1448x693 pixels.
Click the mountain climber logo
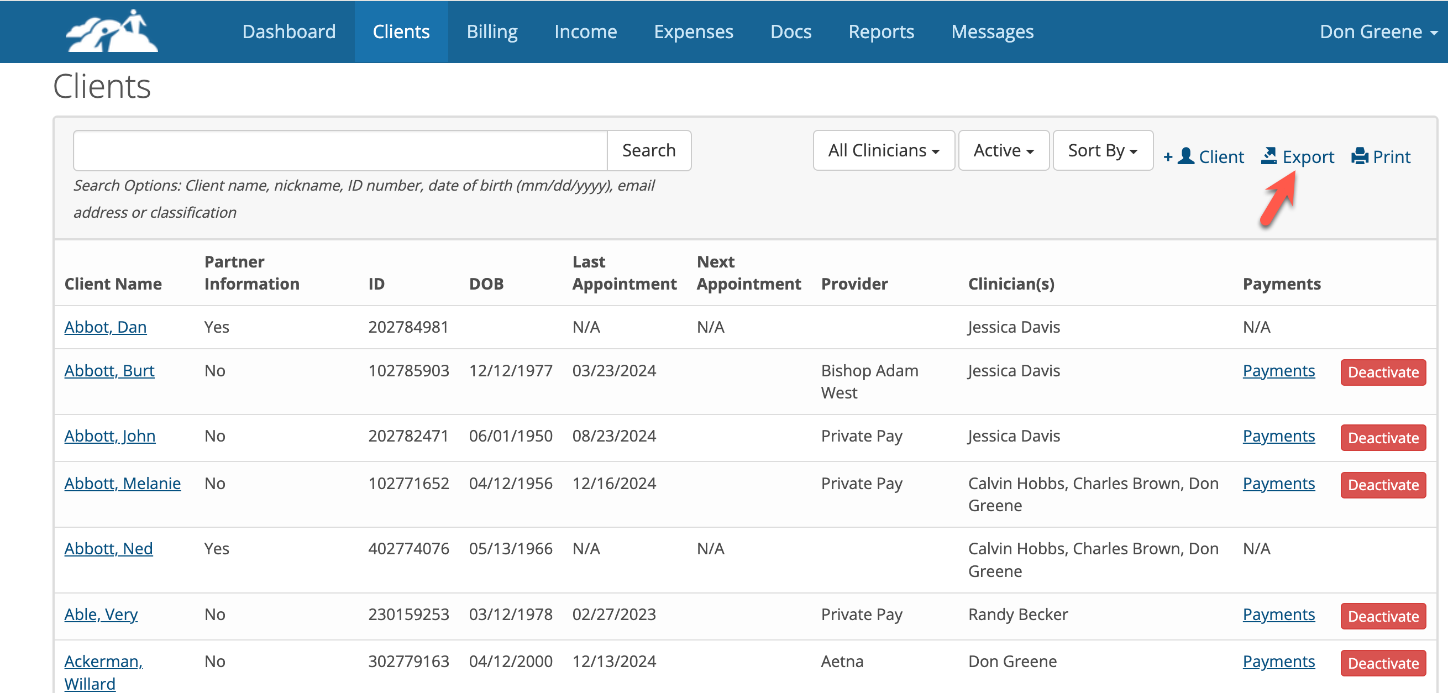pyautogui.click(x=112, y=32)
